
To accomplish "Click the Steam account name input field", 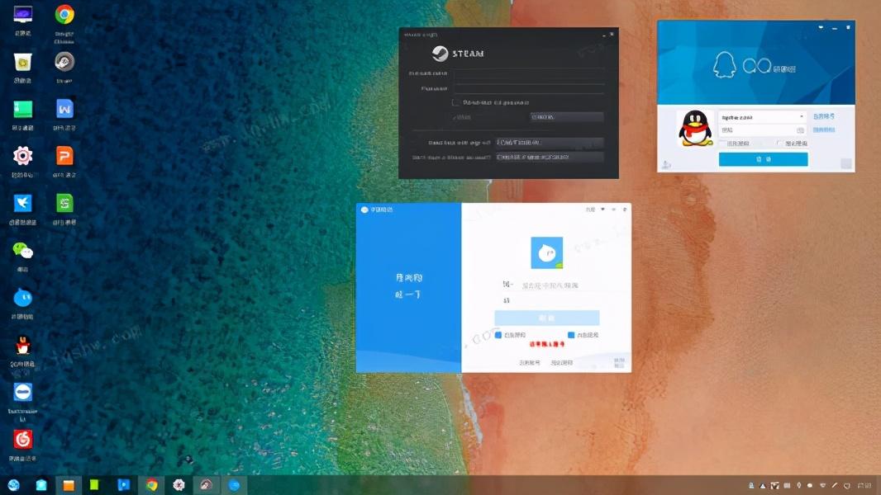I will pyautogui.click(x=529, y=73).
